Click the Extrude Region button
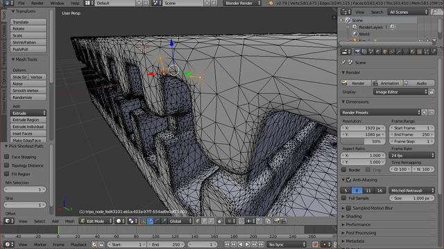 click(x=28, y=120)
